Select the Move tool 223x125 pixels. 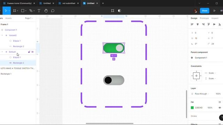pos(6,11)
